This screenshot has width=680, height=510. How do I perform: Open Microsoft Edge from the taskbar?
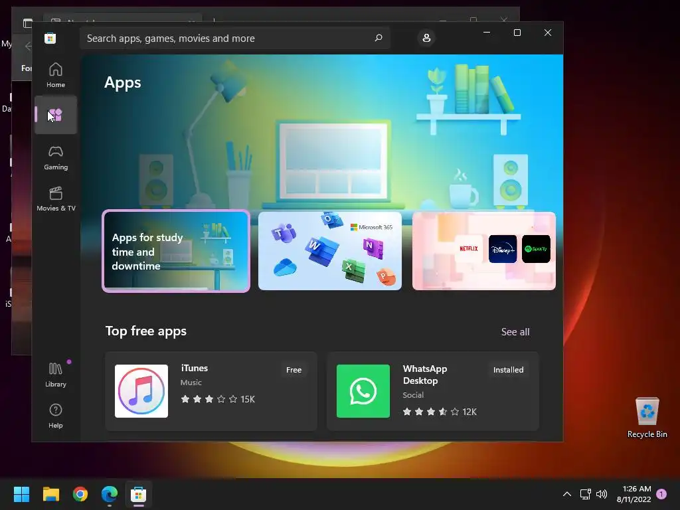[x=110, y=494]
